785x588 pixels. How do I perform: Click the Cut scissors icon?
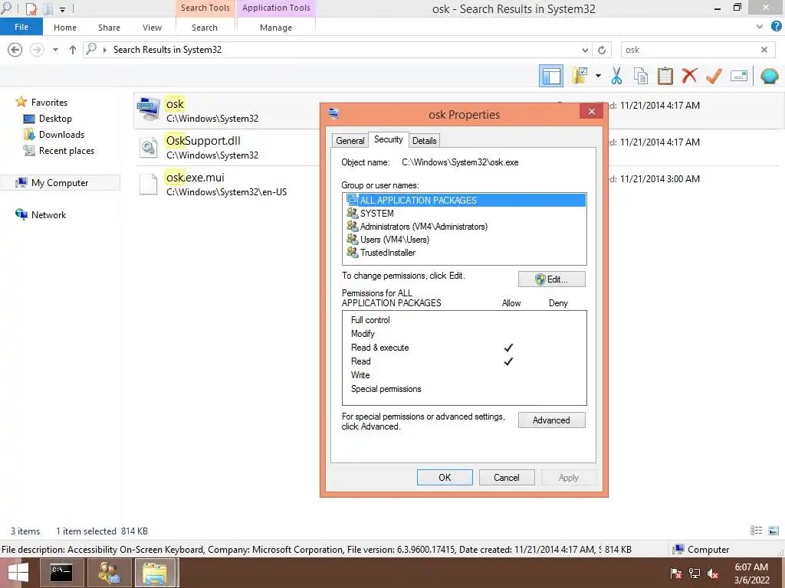[617, 76]
